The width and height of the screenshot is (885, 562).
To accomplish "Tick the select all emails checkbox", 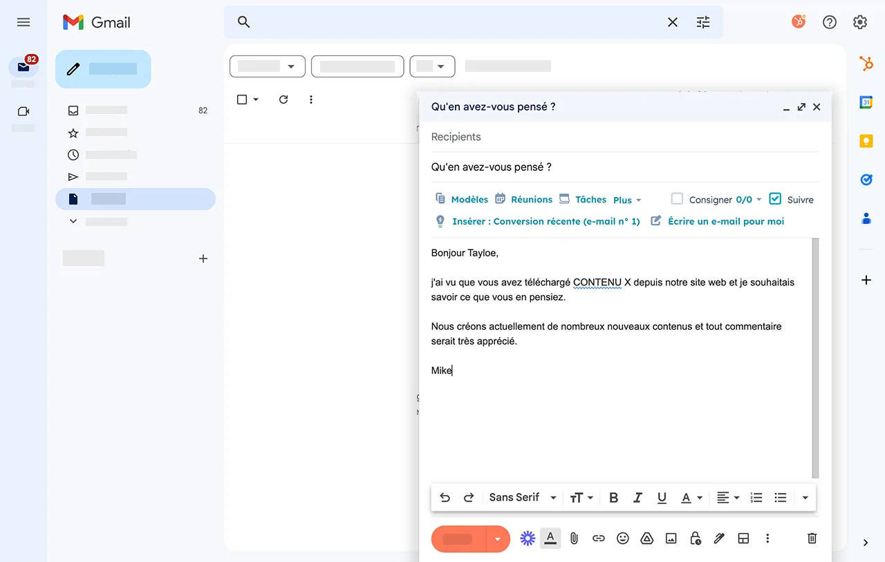I will 242,100.
